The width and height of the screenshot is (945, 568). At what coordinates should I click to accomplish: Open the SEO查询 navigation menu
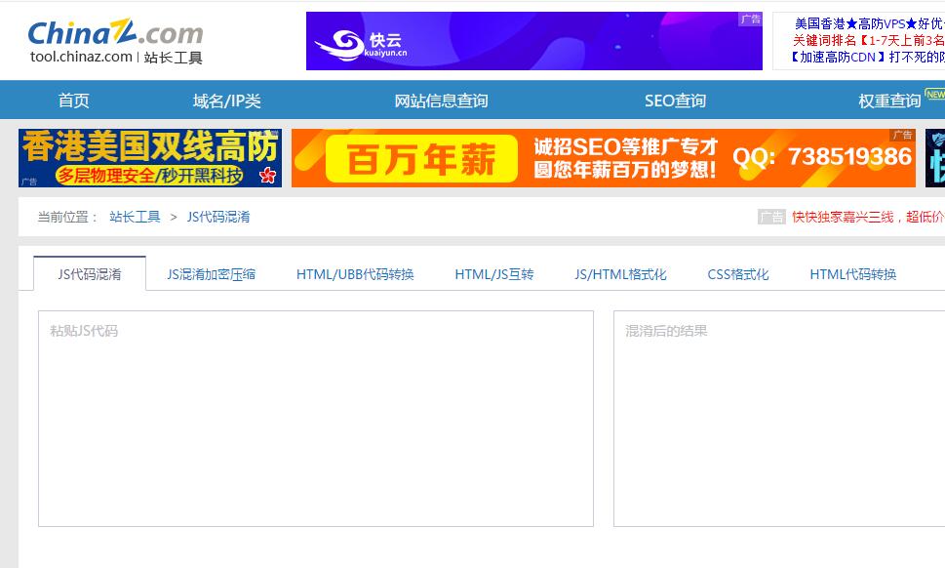tap(674, 100)
